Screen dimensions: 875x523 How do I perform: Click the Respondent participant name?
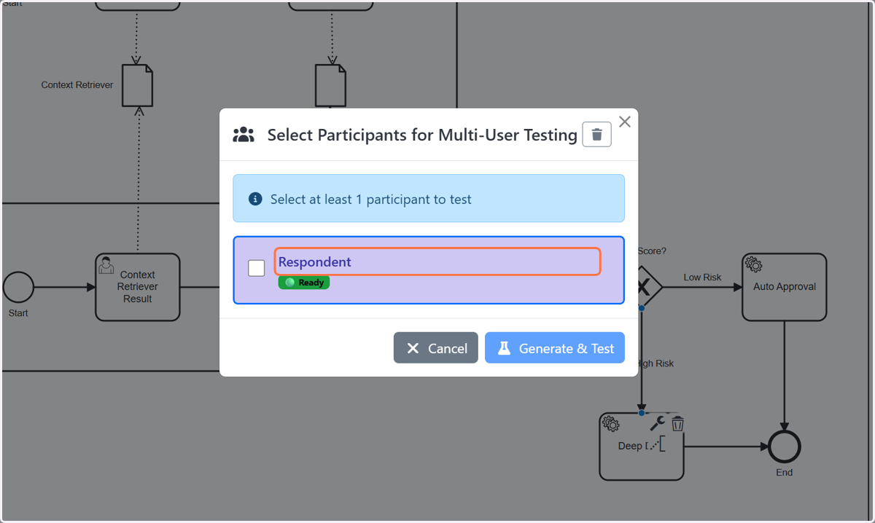click(x=315, y=262)
